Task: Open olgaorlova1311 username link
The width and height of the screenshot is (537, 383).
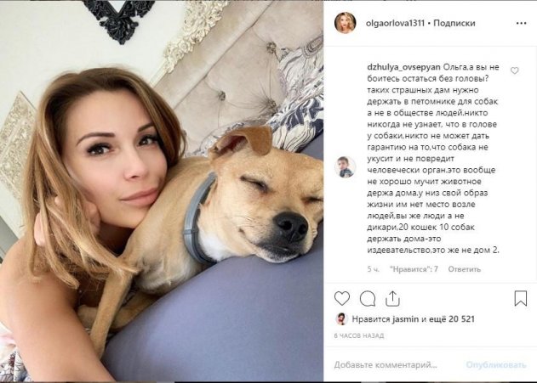Action: click(395, 23)
